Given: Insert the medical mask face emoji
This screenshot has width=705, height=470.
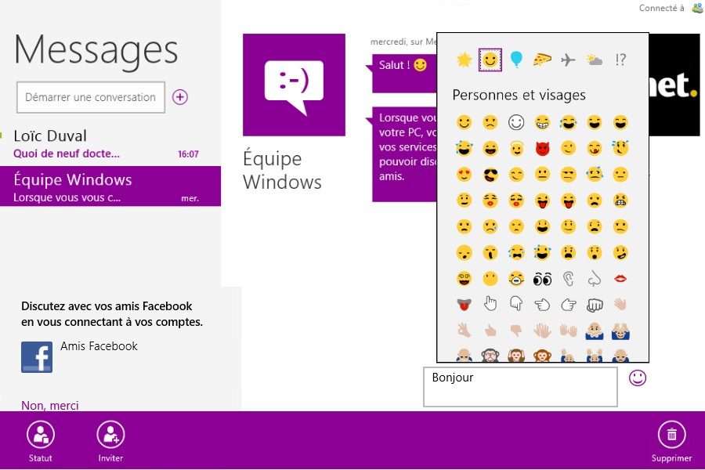Looking at the screenshot, I should 517,279.
